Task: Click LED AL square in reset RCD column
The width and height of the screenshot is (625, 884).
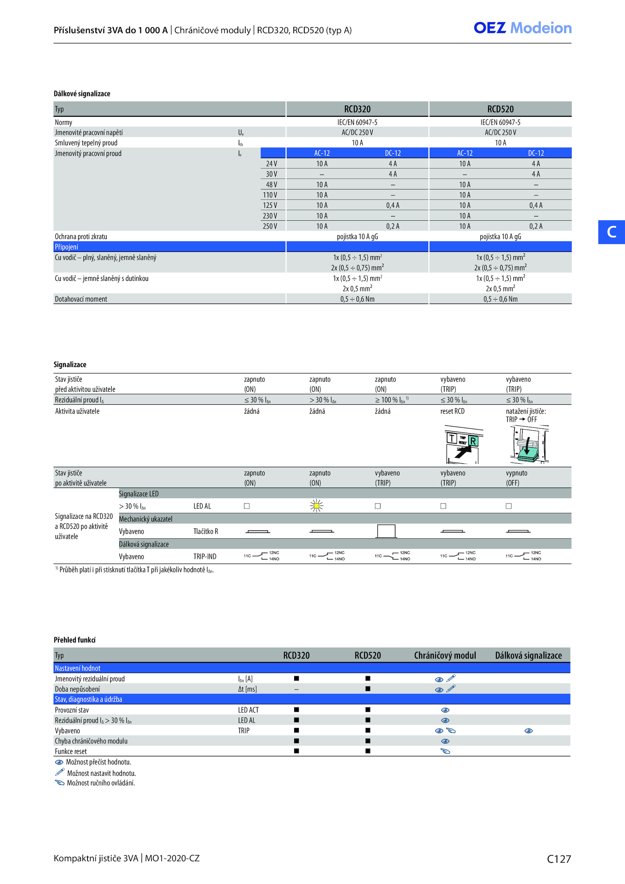Action: pyautogui.click(x=443, y=506)
